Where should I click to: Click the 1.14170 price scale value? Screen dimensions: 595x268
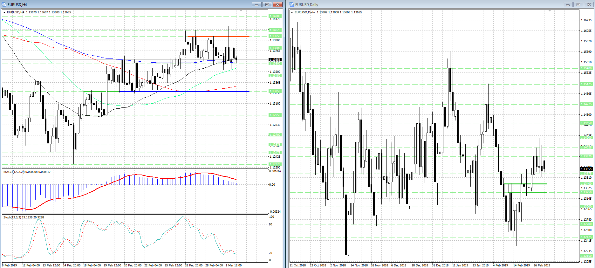click(275, 19)
